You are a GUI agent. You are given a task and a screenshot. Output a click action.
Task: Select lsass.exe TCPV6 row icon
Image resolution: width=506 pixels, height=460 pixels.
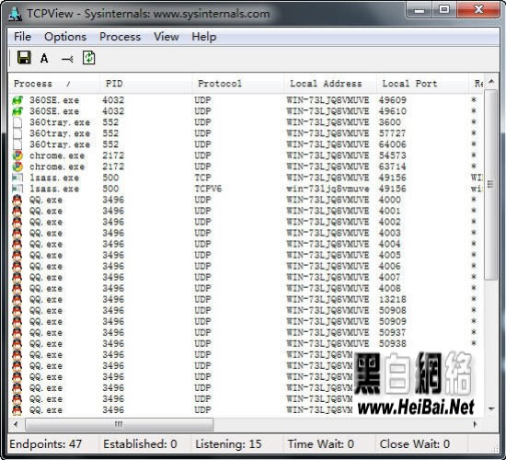pos(17,189)
